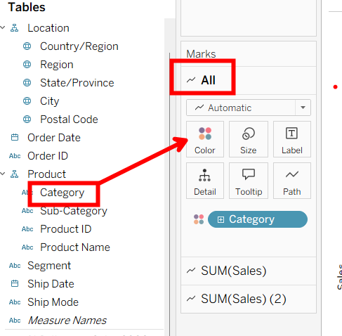Click the globe icon next to City
Viewport: 342px width, 336px height.
click(x=27, y=101)
